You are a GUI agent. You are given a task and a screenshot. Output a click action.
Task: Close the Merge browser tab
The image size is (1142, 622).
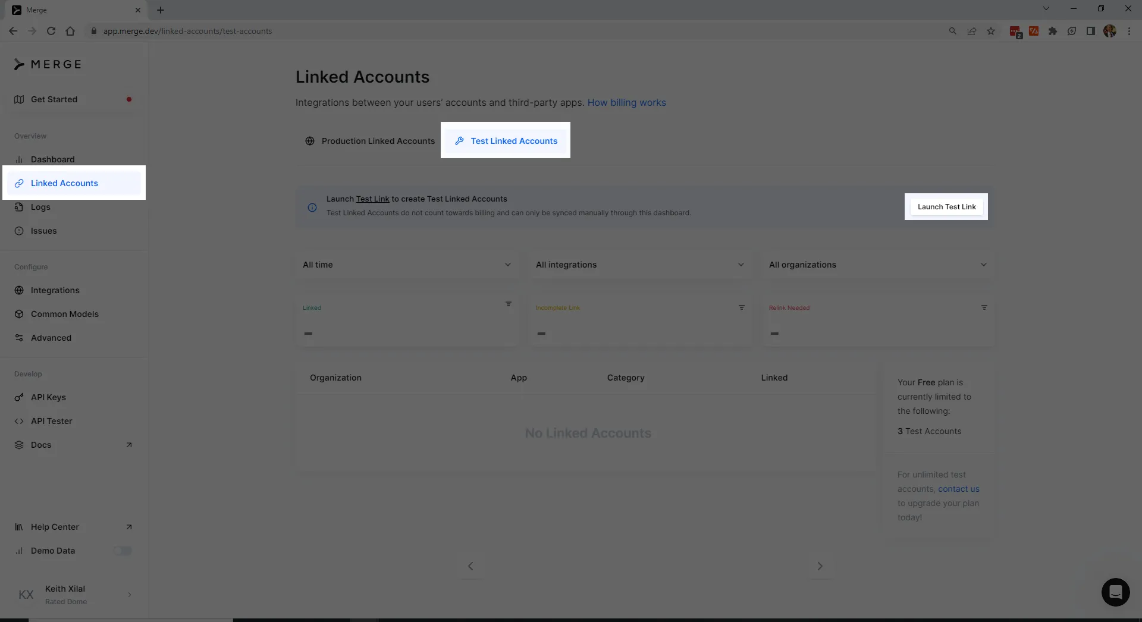(138, 10)
